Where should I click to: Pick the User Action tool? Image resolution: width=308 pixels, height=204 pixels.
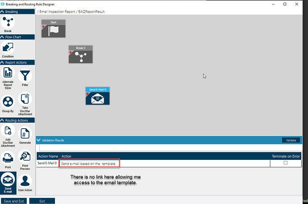(25, 181)
